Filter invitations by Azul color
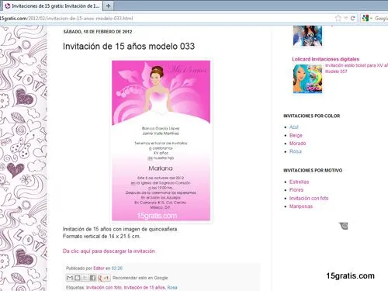This screenshot has width=388, height=291. pyautogui.click(x=294, y=127)
